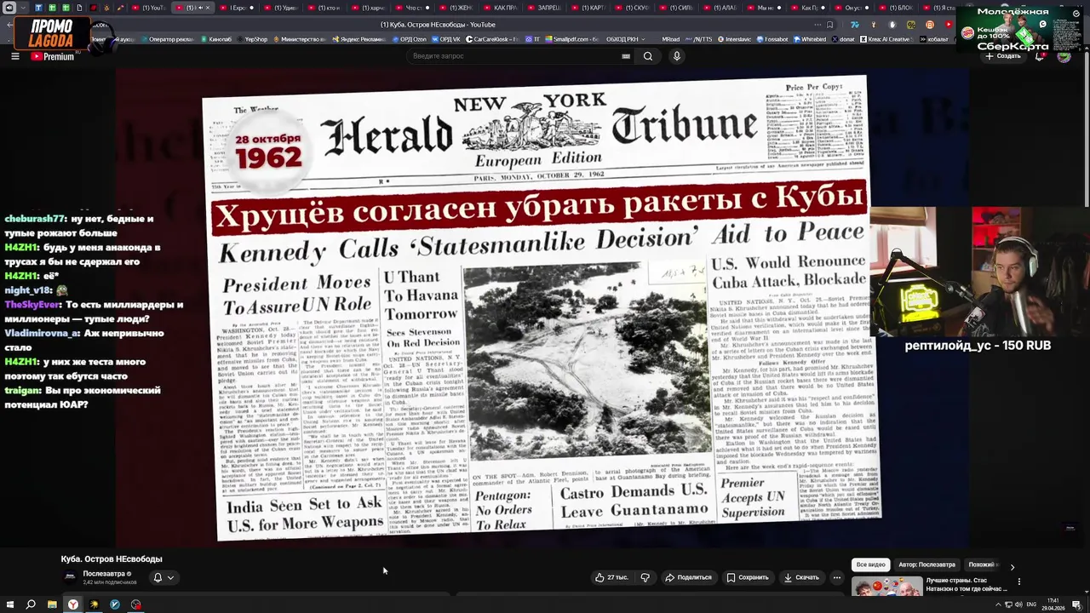Open thumbnail of 'Лучшие страны' video
1090x613 pixels.
(x=886, y=586)
